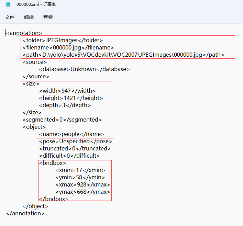Click the 000000.xml window title text
Image resolution: width=243 pixels, height=226 pixels.
(36, 5)
